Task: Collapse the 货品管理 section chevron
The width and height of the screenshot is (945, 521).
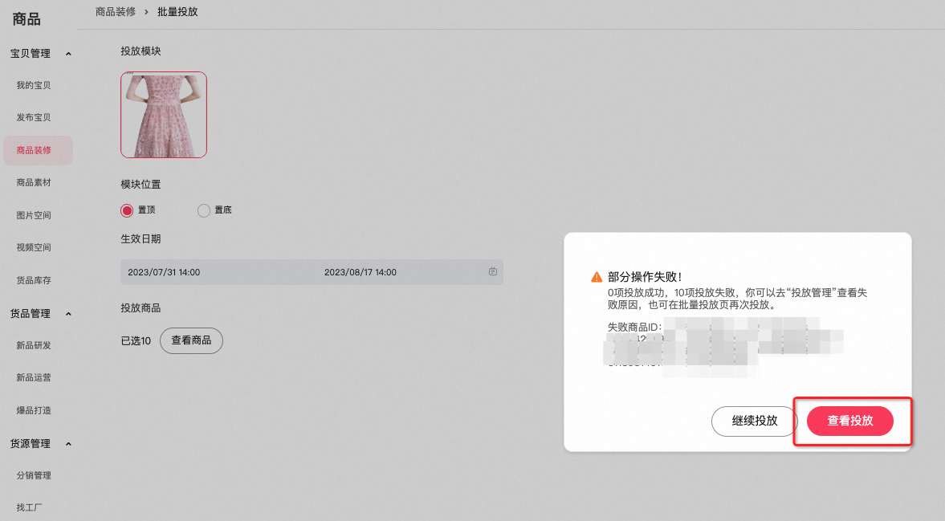Action: 68,314
